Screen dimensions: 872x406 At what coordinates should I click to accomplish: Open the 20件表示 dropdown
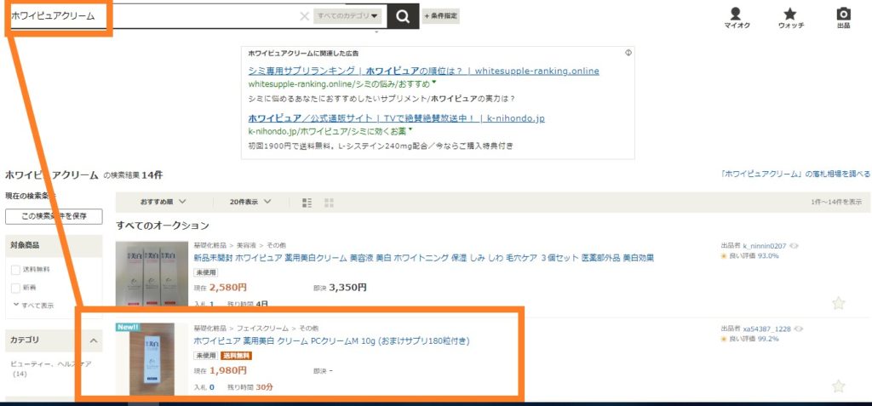(250, 202)
